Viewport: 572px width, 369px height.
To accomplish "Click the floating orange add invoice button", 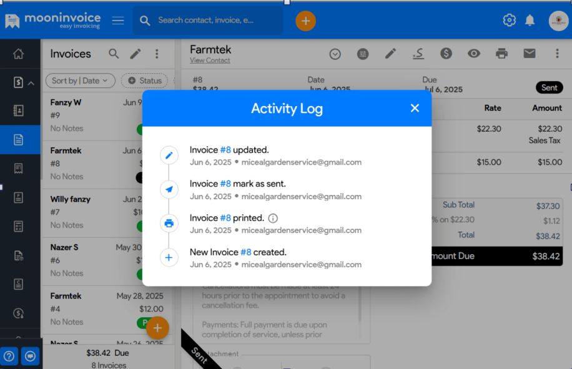I will (x=157, y=328).
